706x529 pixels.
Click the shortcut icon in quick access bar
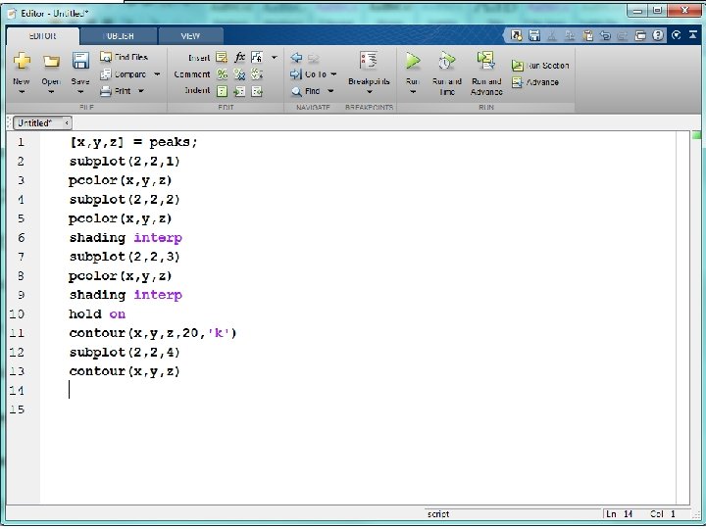pos(517,35)
